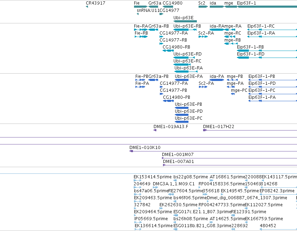
Task: Select the mge gene label
Action: point(229,3)
